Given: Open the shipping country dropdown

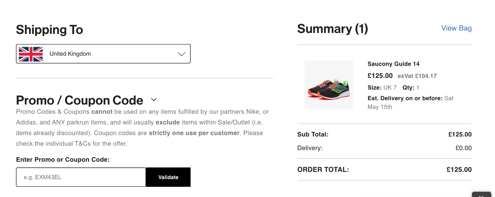Looking at the screenshot, I should [103, 54].
